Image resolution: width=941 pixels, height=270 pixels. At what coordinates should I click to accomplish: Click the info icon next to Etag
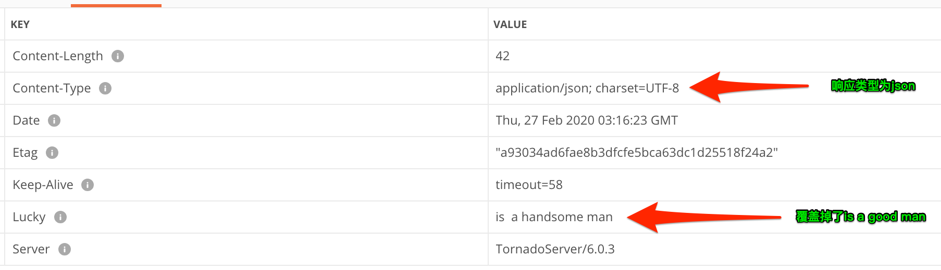click(52, 153)
